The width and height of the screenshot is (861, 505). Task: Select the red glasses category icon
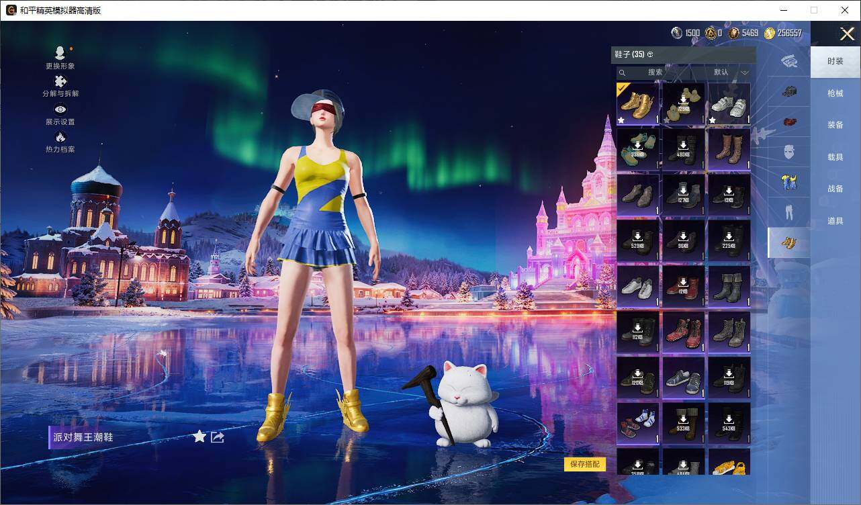(789, 122)
